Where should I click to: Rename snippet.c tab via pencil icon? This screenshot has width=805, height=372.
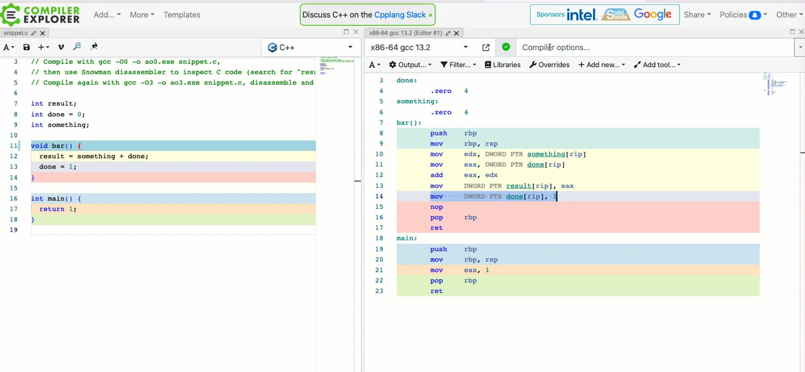point(34,33)
